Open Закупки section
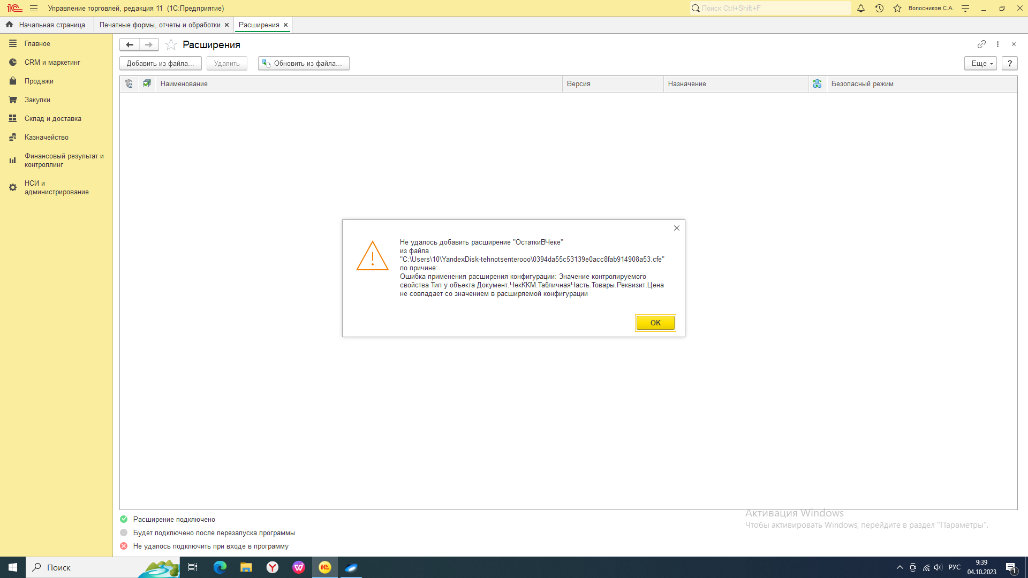Screen dimensions: 1028x578 point(56,100)
